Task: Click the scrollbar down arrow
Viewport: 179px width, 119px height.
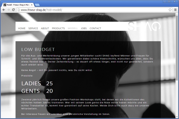Action: click(177, 117)
